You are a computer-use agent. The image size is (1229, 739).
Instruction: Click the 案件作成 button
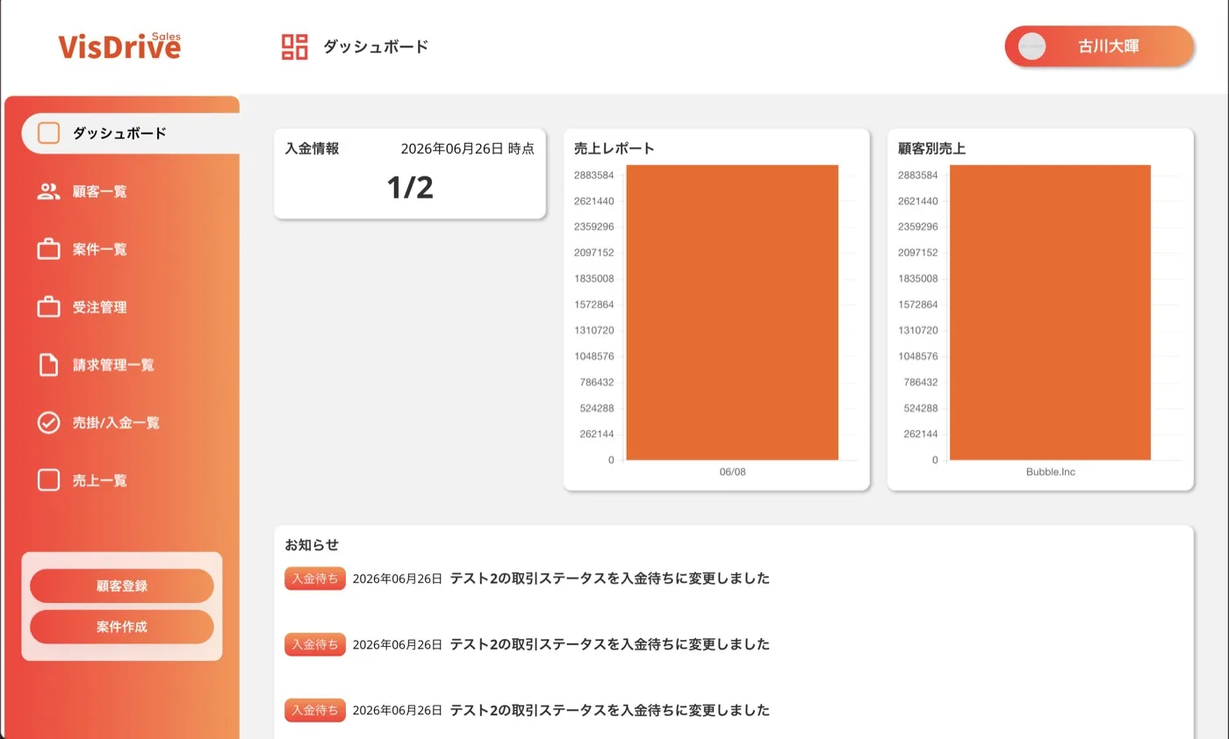122,627
